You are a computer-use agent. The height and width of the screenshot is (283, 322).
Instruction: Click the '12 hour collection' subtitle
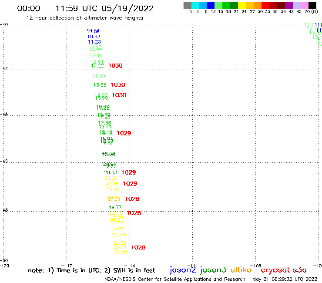coord(84,18)
